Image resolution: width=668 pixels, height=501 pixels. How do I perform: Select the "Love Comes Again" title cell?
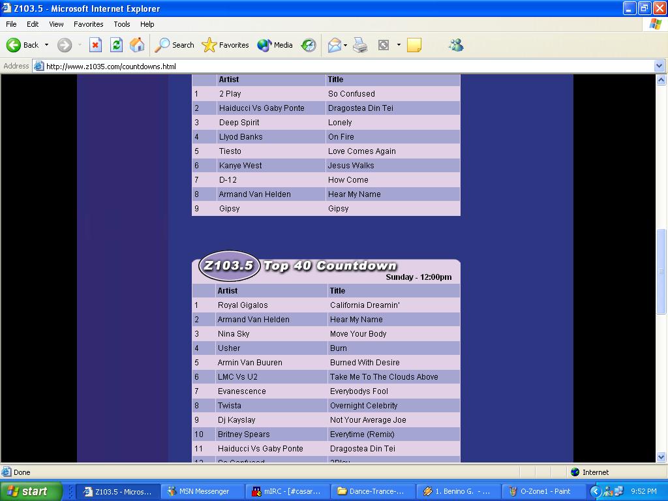(393, 151)
